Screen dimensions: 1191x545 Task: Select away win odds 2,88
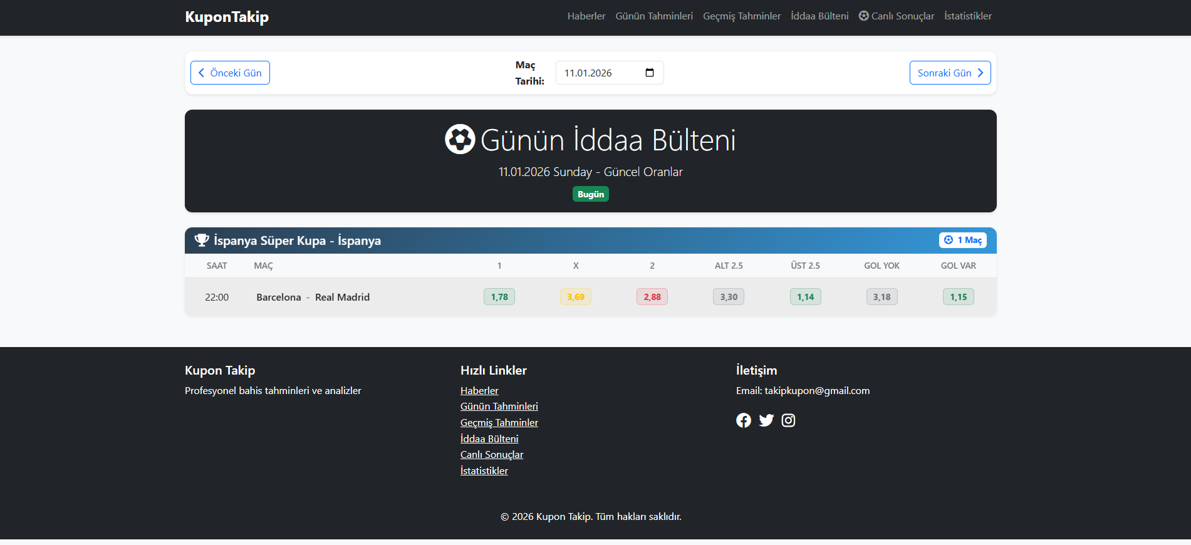tap(652, 297)
